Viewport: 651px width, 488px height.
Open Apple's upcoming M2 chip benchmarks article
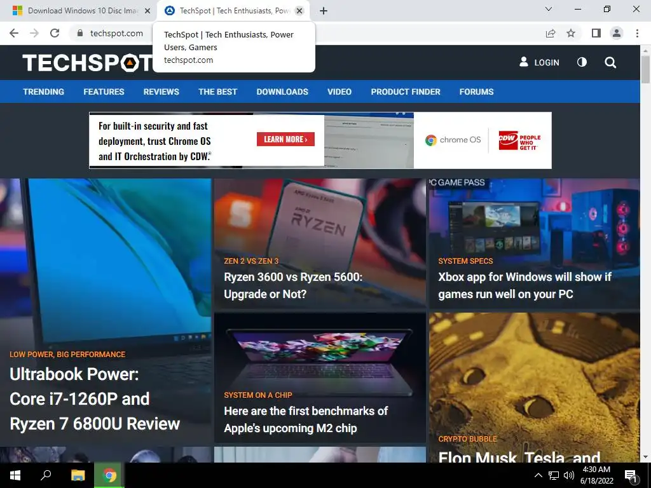tap(306, 419)
